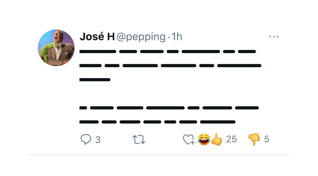
Task: Click the reply count number 3
Action: click(98, 140)
